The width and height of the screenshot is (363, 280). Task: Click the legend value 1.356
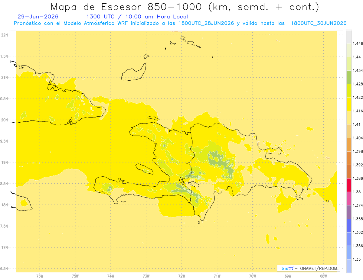tap(358, 246)
